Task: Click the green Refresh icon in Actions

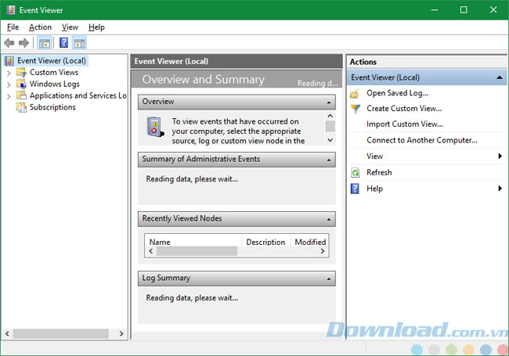Action: [x=355, y=172]
